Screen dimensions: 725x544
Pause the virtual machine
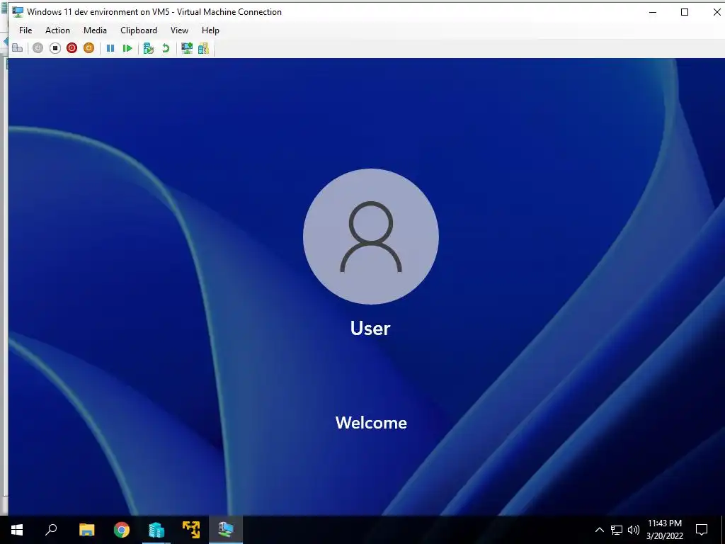click(110, 48)
